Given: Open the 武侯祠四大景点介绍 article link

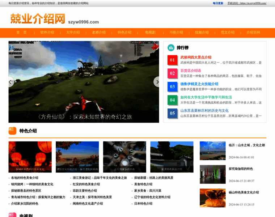Looking at the screenshot, I should tap(196, 57).
